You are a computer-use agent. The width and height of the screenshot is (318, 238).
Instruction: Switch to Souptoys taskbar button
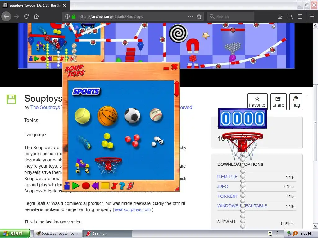pyautogui.click(x=108, y=234)
